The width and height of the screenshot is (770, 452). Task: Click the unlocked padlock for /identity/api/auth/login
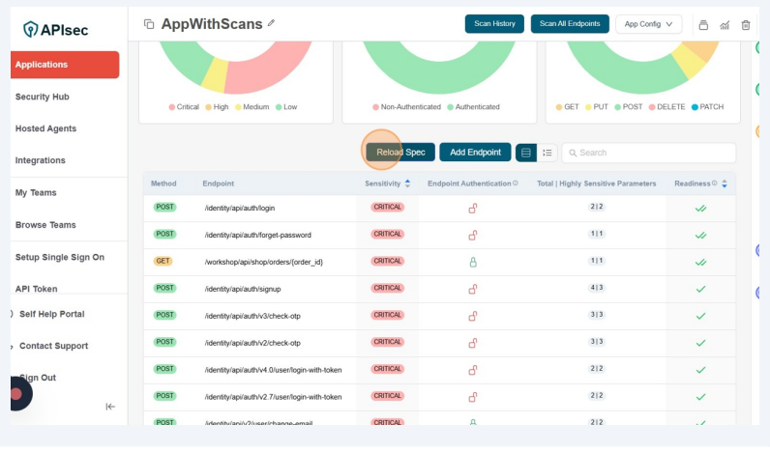(472, 209)
